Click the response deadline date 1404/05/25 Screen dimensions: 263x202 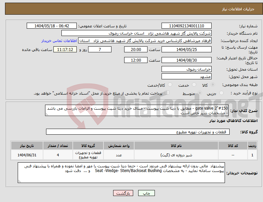(186, 49)
